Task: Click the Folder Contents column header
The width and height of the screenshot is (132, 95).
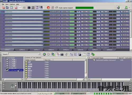Action: (x=34, y=60)
